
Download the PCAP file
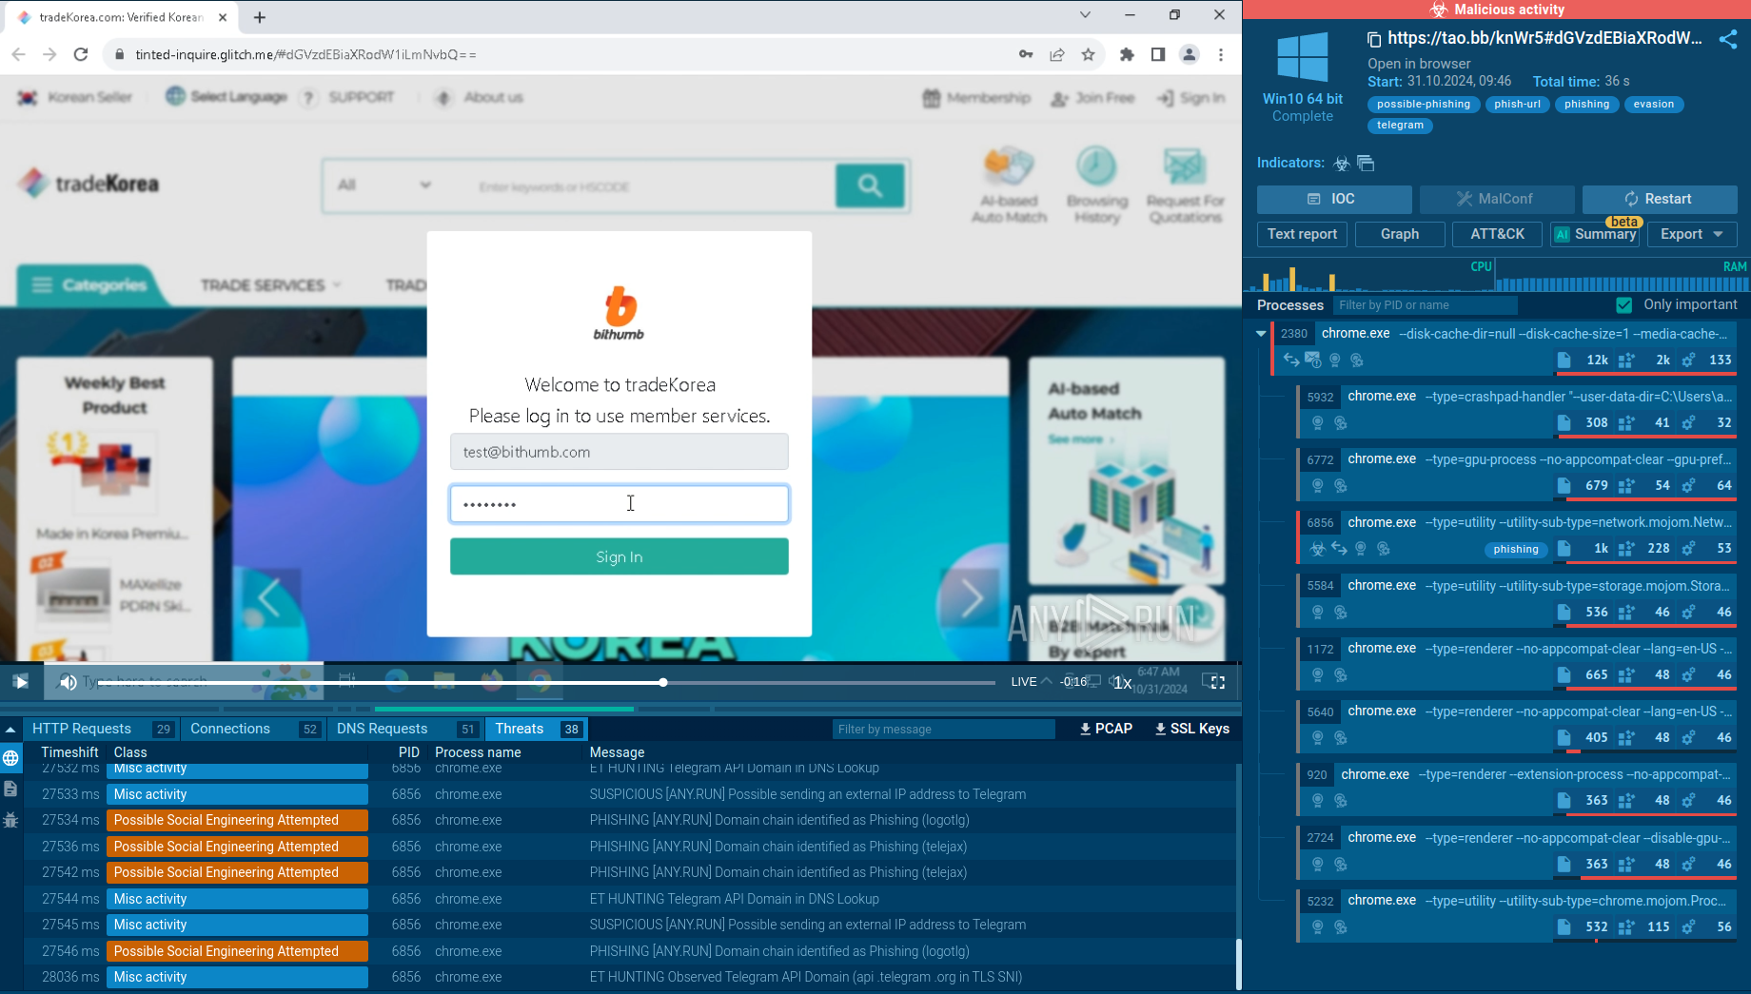[x=1106, y=729]
